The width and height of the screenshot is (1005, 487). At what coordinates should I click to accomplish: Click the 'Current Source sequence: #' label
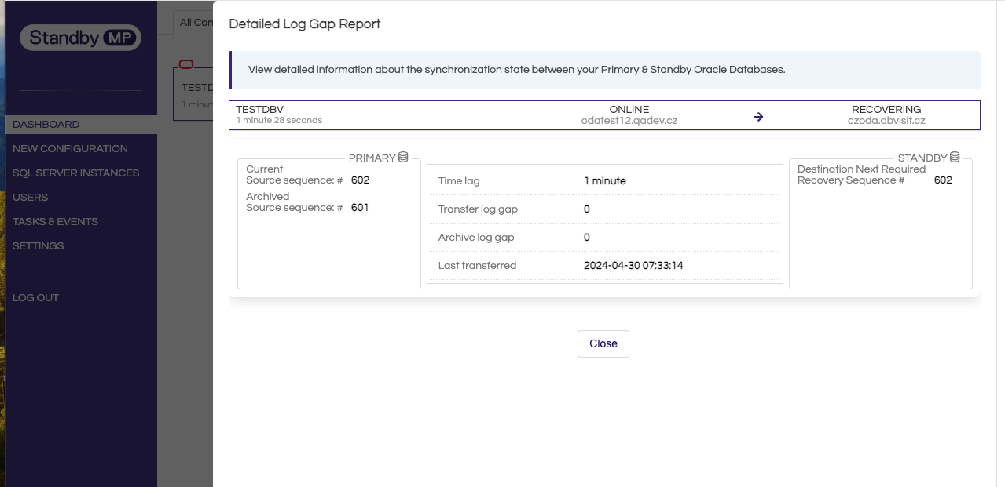[x=295, y=175]
